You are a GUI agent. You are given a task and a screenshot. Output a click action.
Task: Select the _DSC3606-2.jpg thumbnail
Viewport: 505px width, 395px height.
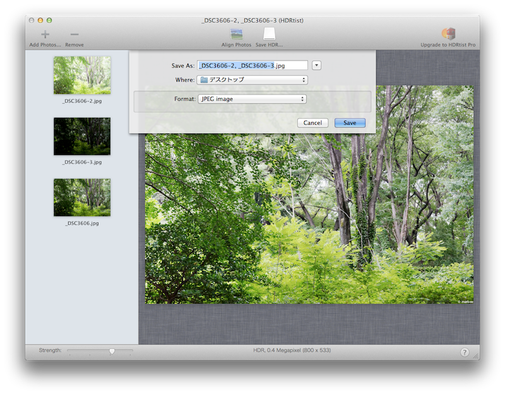click(x=82, y=75)
